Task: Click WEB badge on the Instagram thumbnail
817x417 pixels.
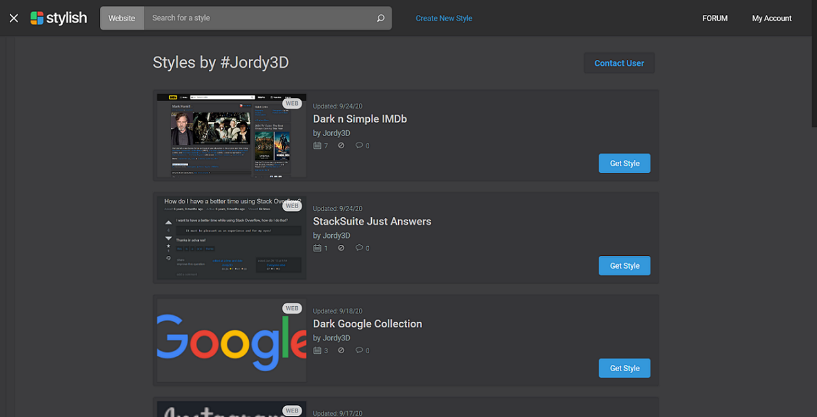Action: (x=292, y=411)
